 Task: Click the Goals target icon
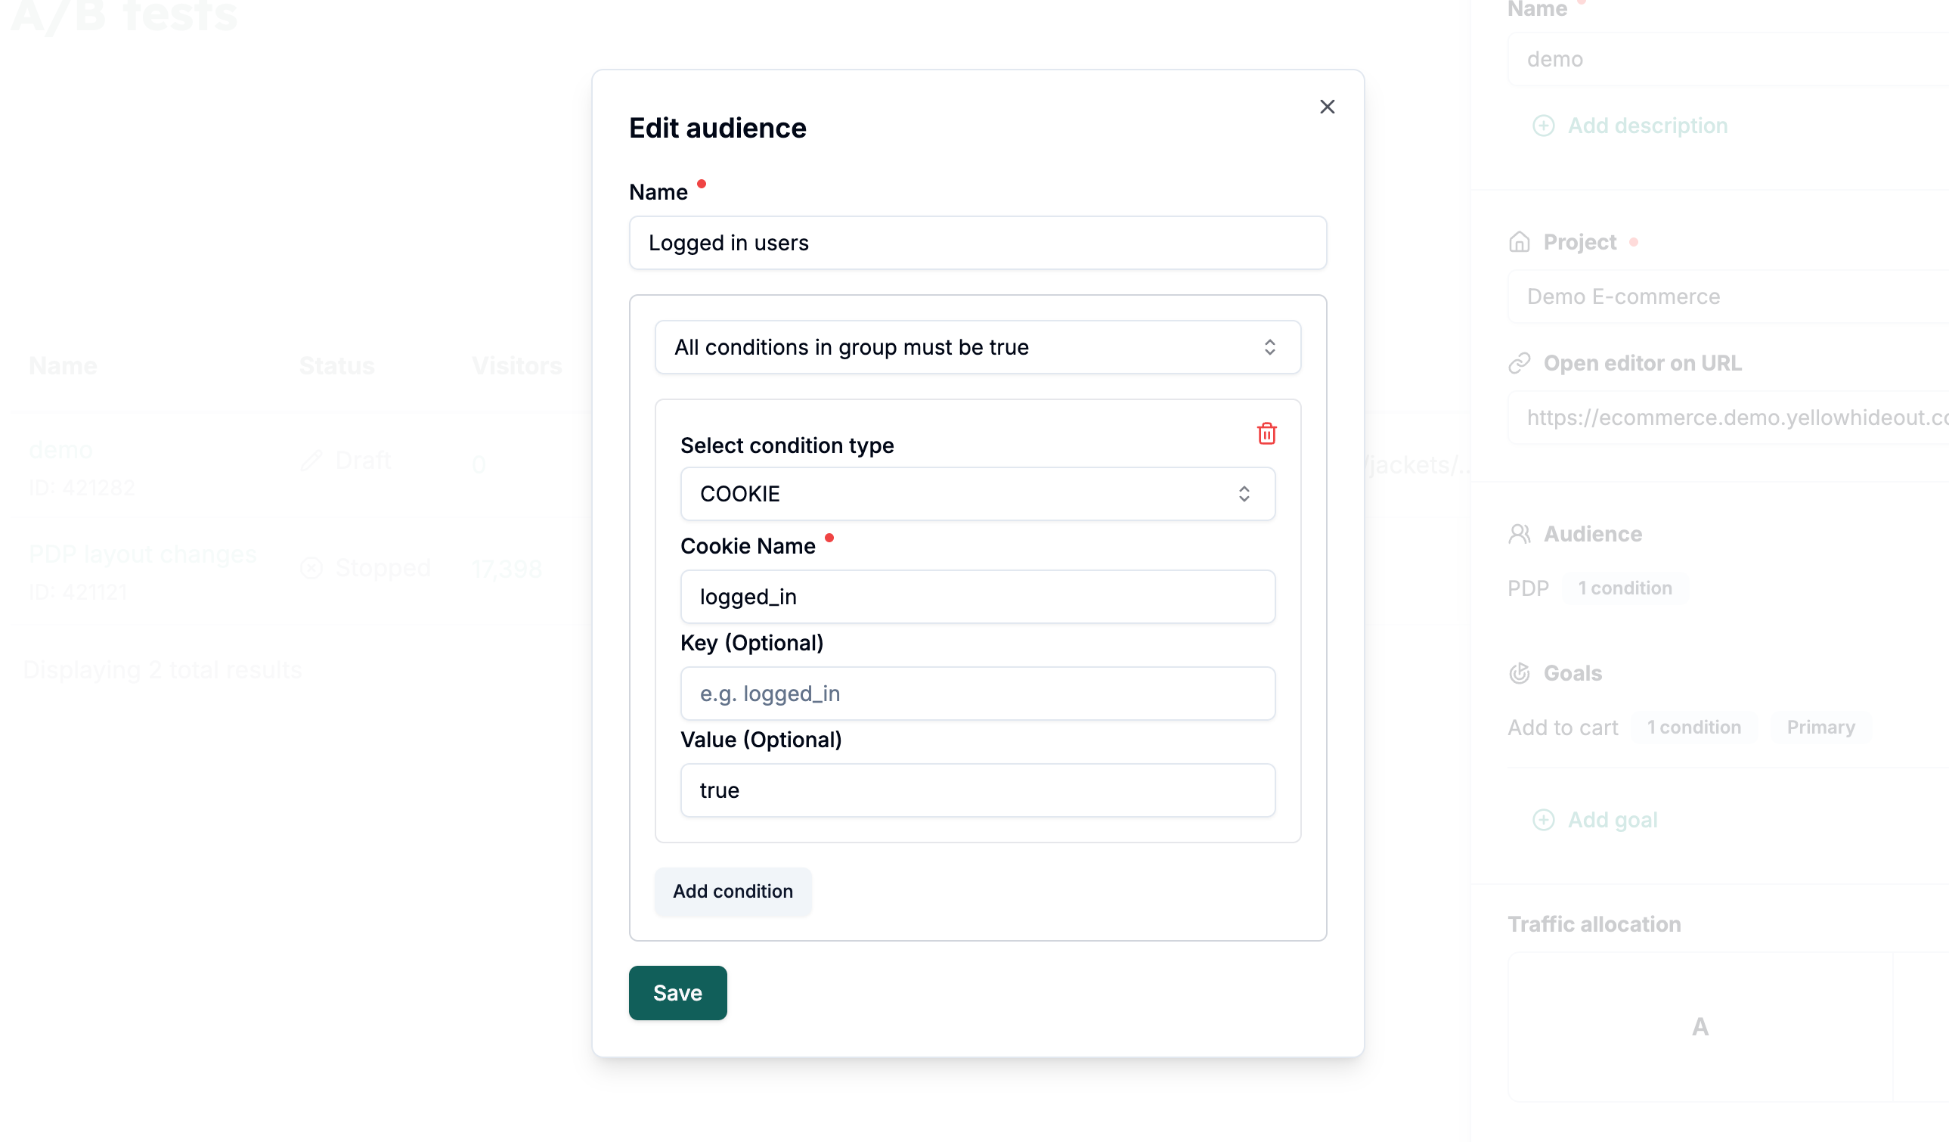pyautogui.click(x=1519, y=673)
